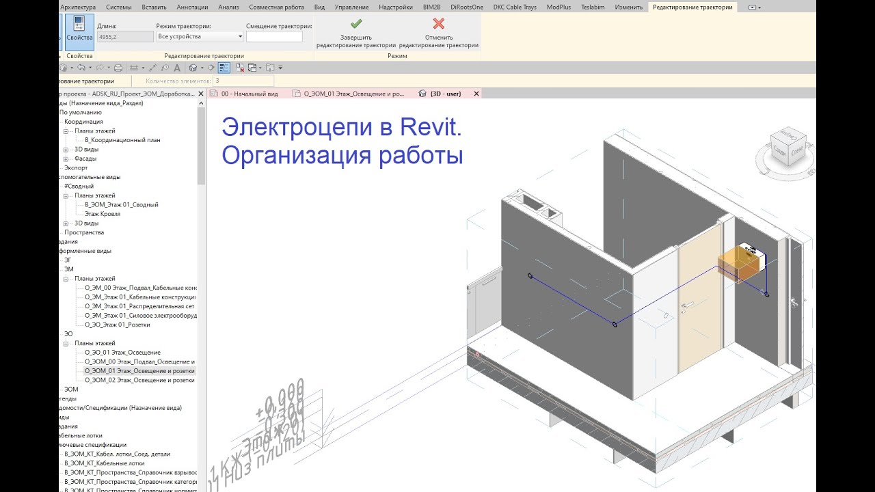Viewport: 875px width, 492px height.
Task: Cancel trajectory editing with the red X
Action: coord(439,33)
